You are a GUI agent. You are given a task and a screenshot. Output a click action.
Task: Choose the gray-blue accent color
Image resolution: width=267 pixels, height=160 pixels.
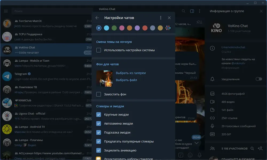point(152,28)
